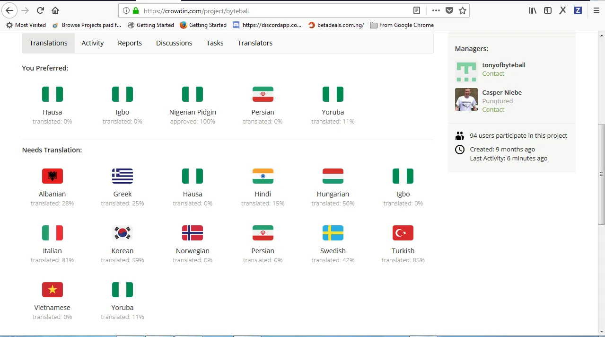Click the scrollbar down arrow
Image resolution: width=605 pixels, height=337 pixels.
pos(601,332)
